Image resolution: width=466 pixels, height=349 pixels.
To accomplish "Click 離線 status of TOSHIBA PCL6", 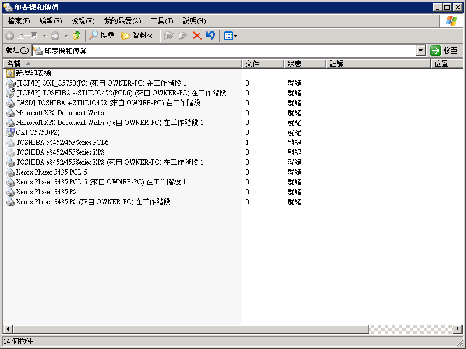I will pos(295,143).
